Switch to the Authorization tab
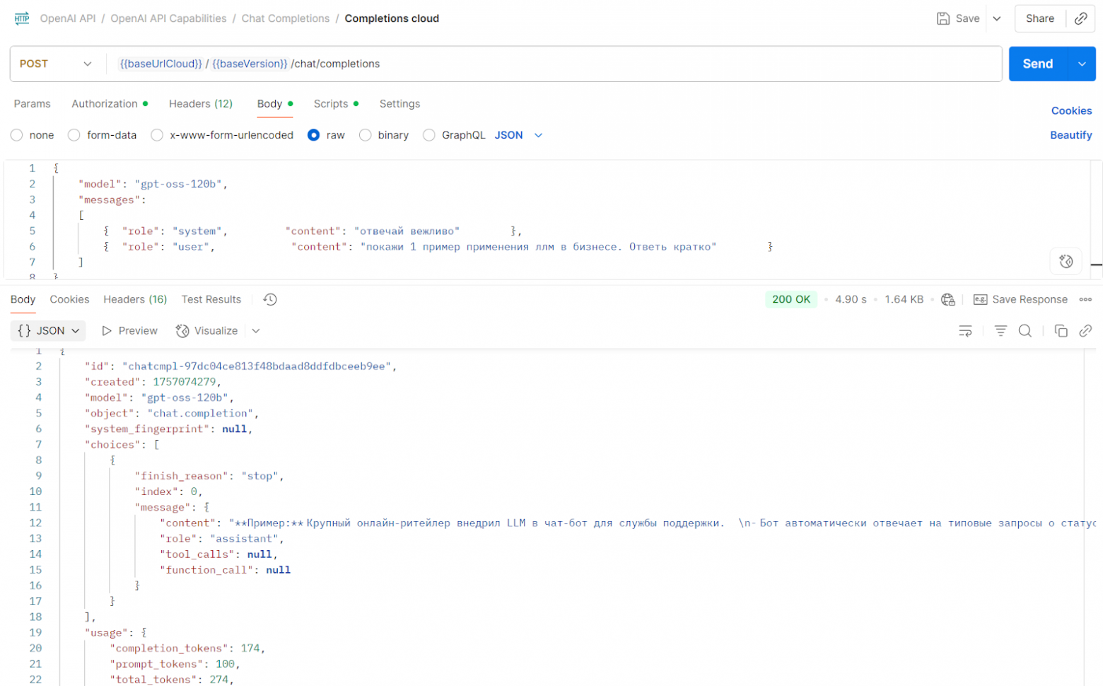Viewport: 1103px width, 686px height. pyautogui.click(x=105, y=104)
